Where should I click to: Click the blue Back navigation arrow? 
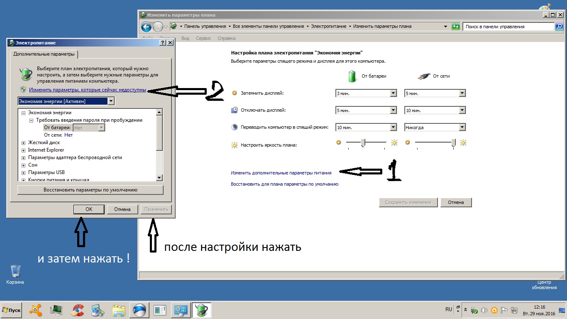(146, 27)
